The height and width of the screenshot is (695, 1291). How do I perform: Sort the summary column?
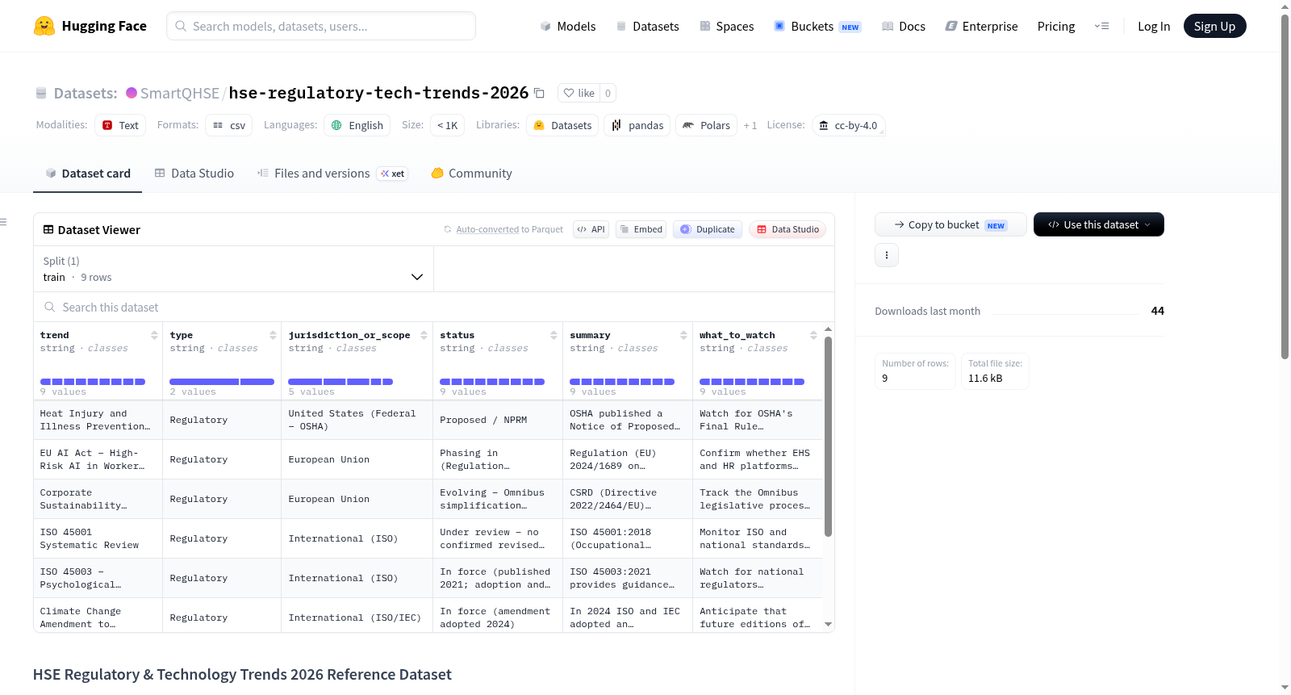[x=683, y=335]
